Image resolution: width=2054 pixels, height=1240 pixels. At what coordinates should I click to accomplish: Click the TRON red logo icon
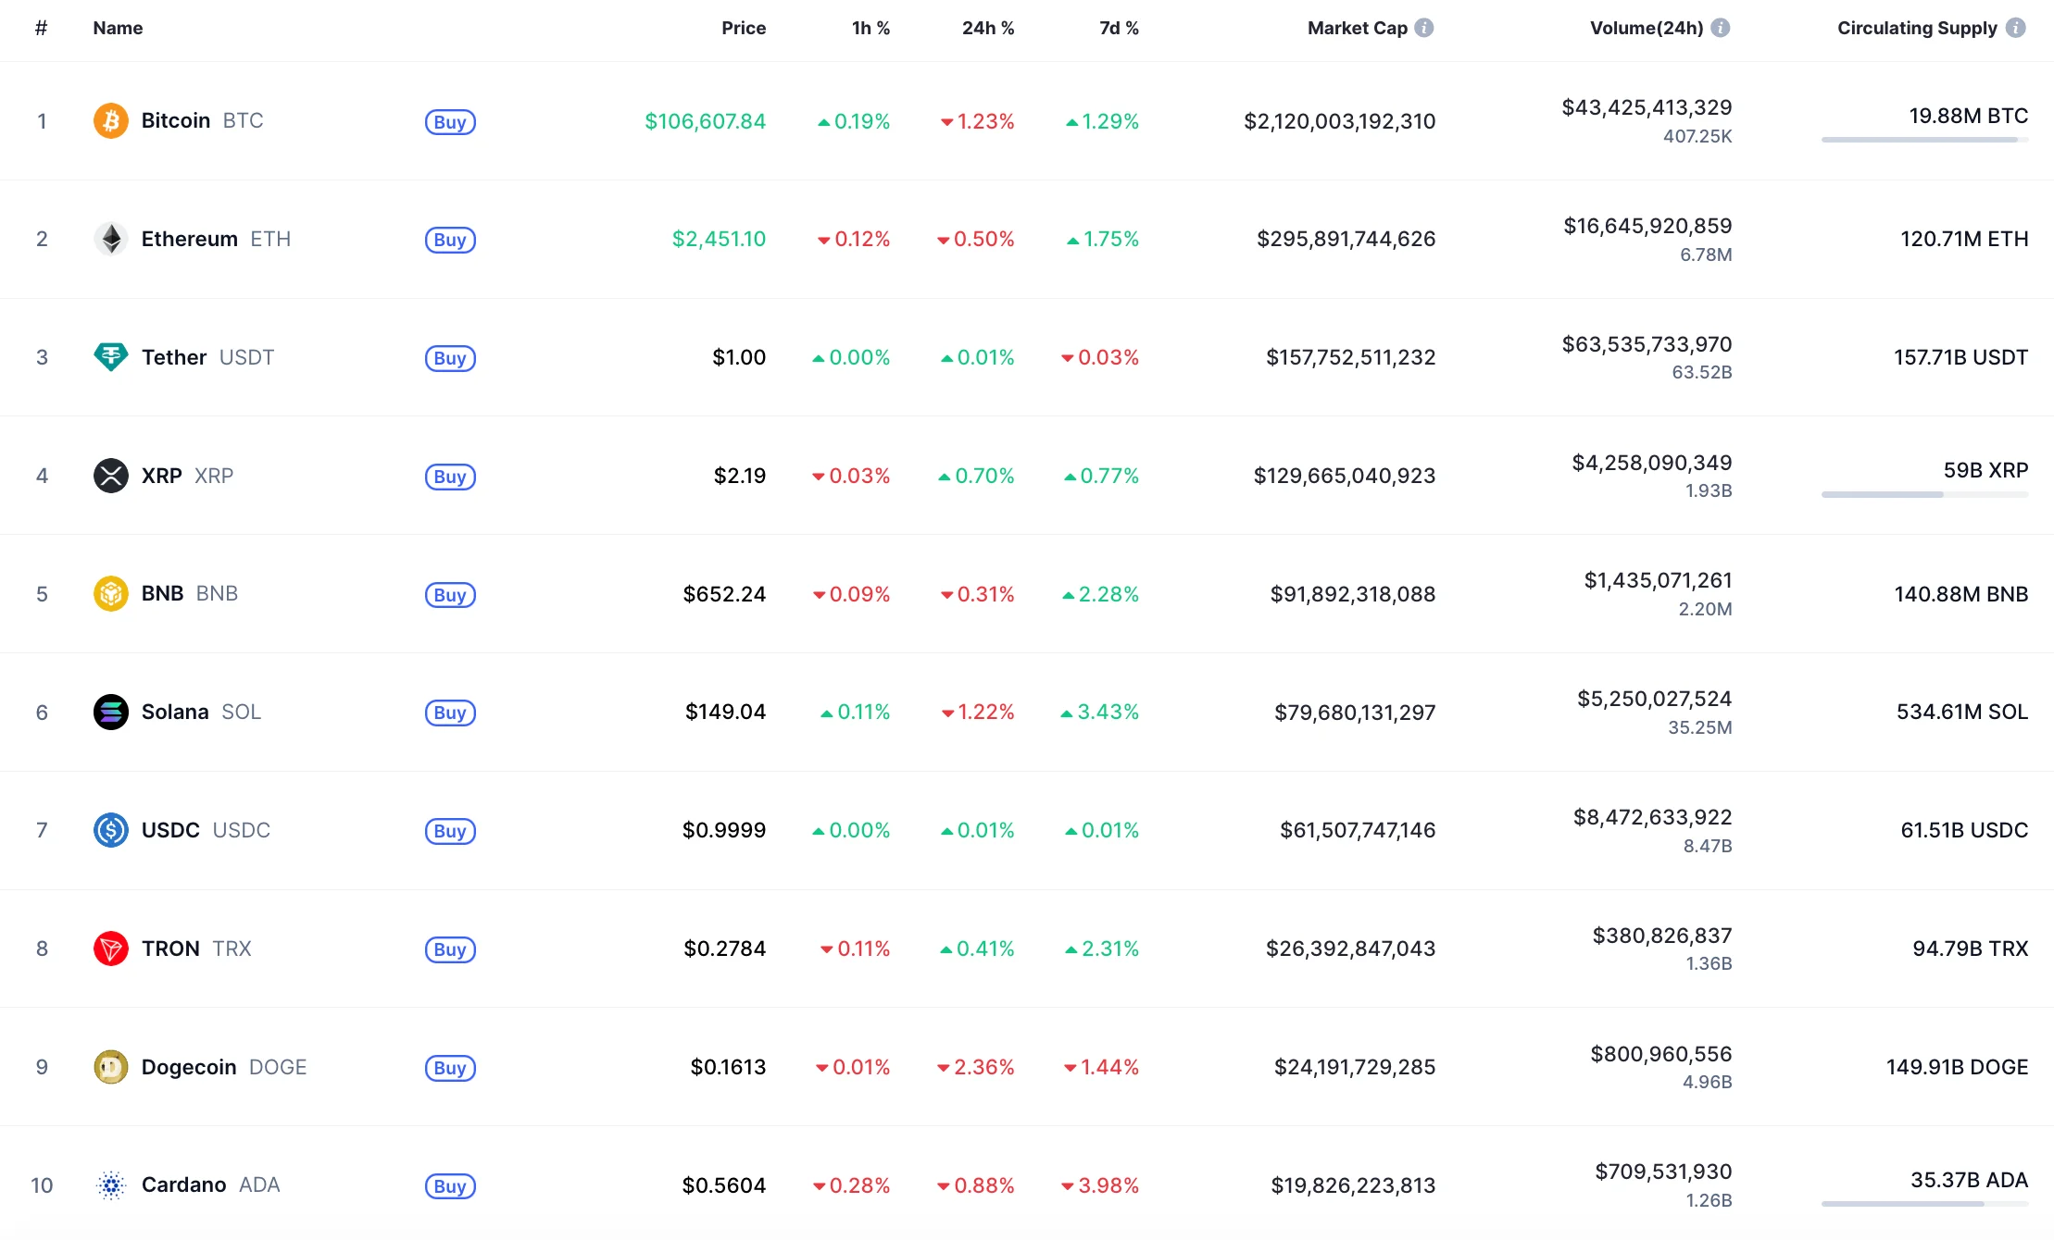pyautogui.click(x=111, y=949)
